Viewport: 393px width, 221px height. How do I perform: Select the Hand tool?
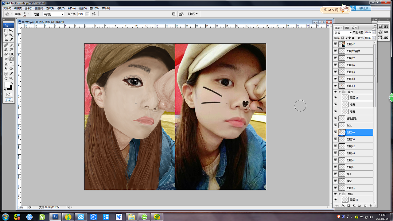coord(6,78)
